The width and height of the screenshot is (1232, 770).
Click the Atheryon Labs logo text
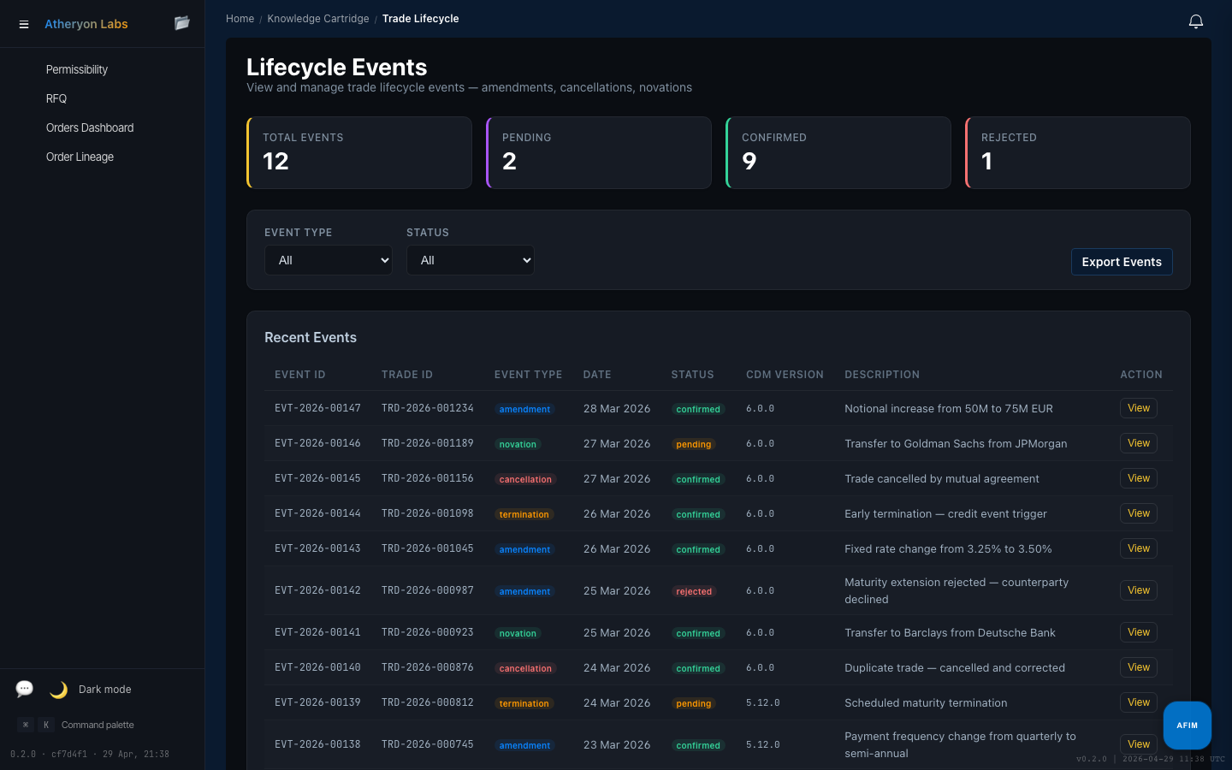(86, 24)
